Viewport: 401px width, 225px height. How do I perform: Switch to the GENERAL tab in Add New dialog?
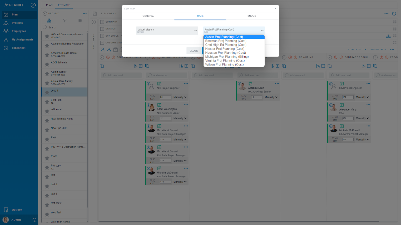tap(148, 16)
